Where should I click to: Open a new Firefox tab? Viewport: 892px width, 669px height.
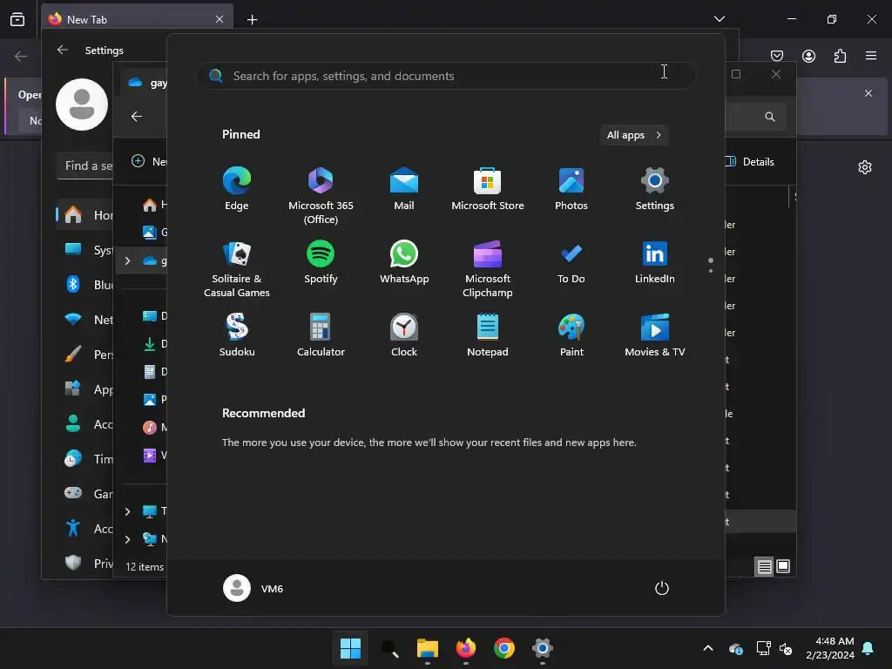(252, 19)
